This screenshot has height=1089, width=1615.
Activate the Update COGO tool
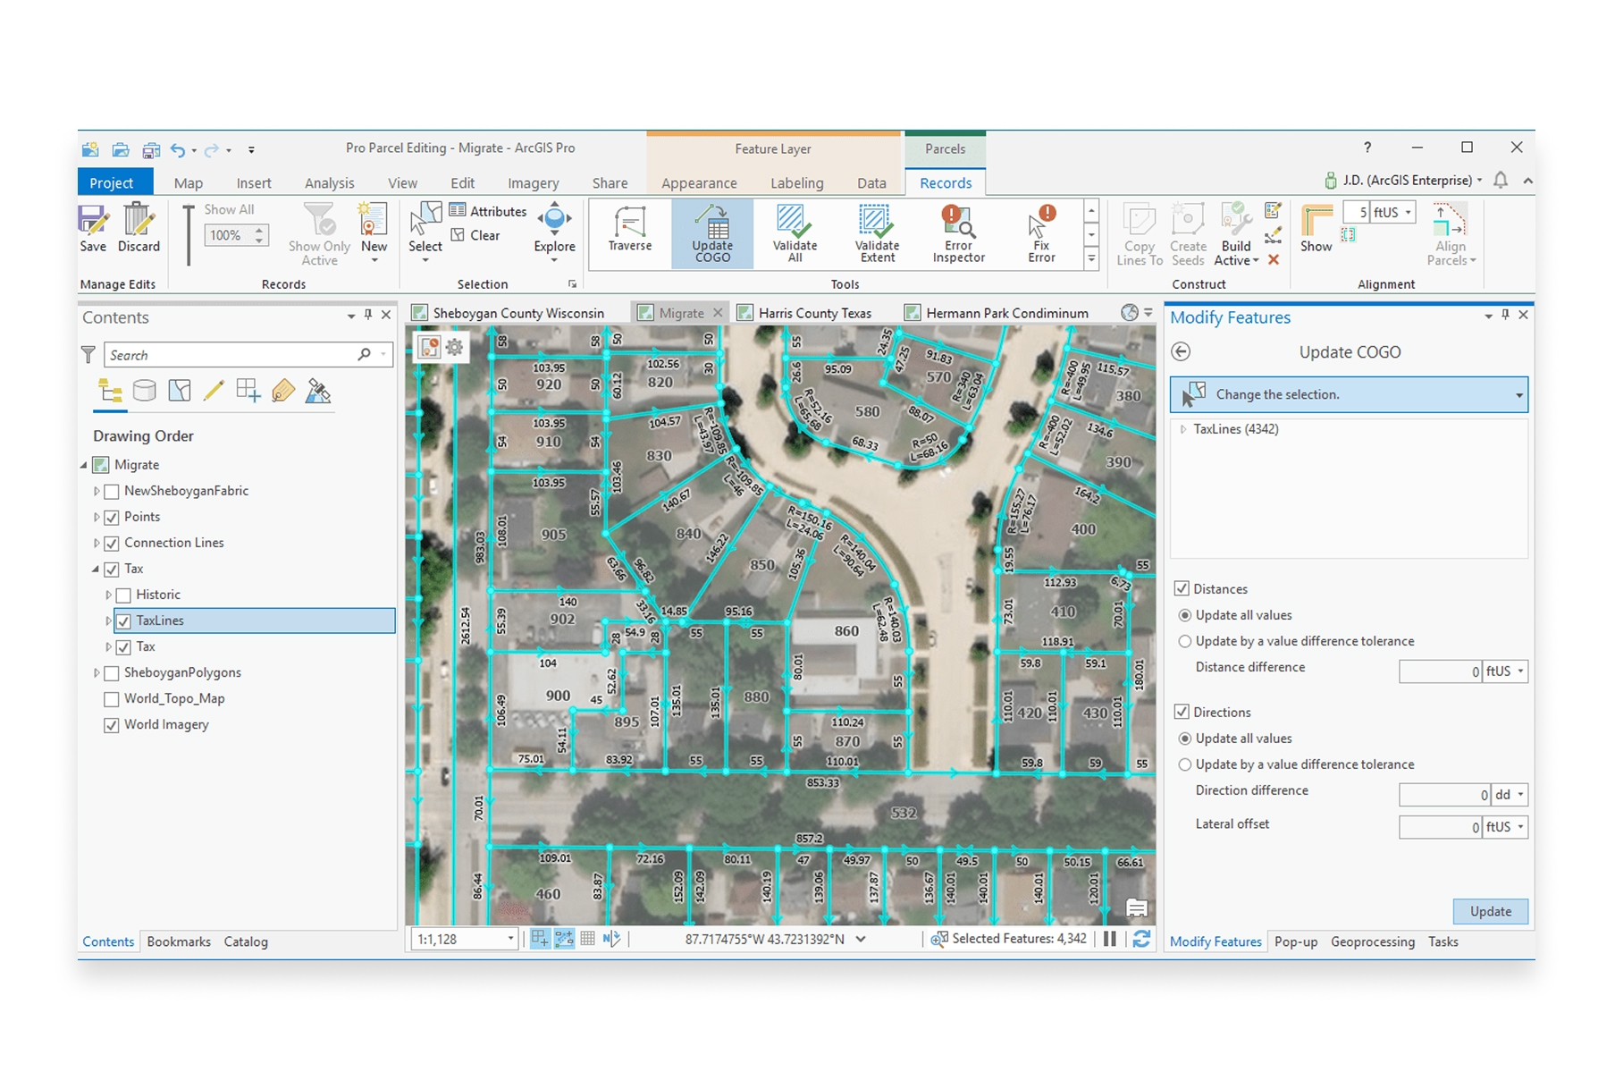pyautogui.click(x=712, y=232)
